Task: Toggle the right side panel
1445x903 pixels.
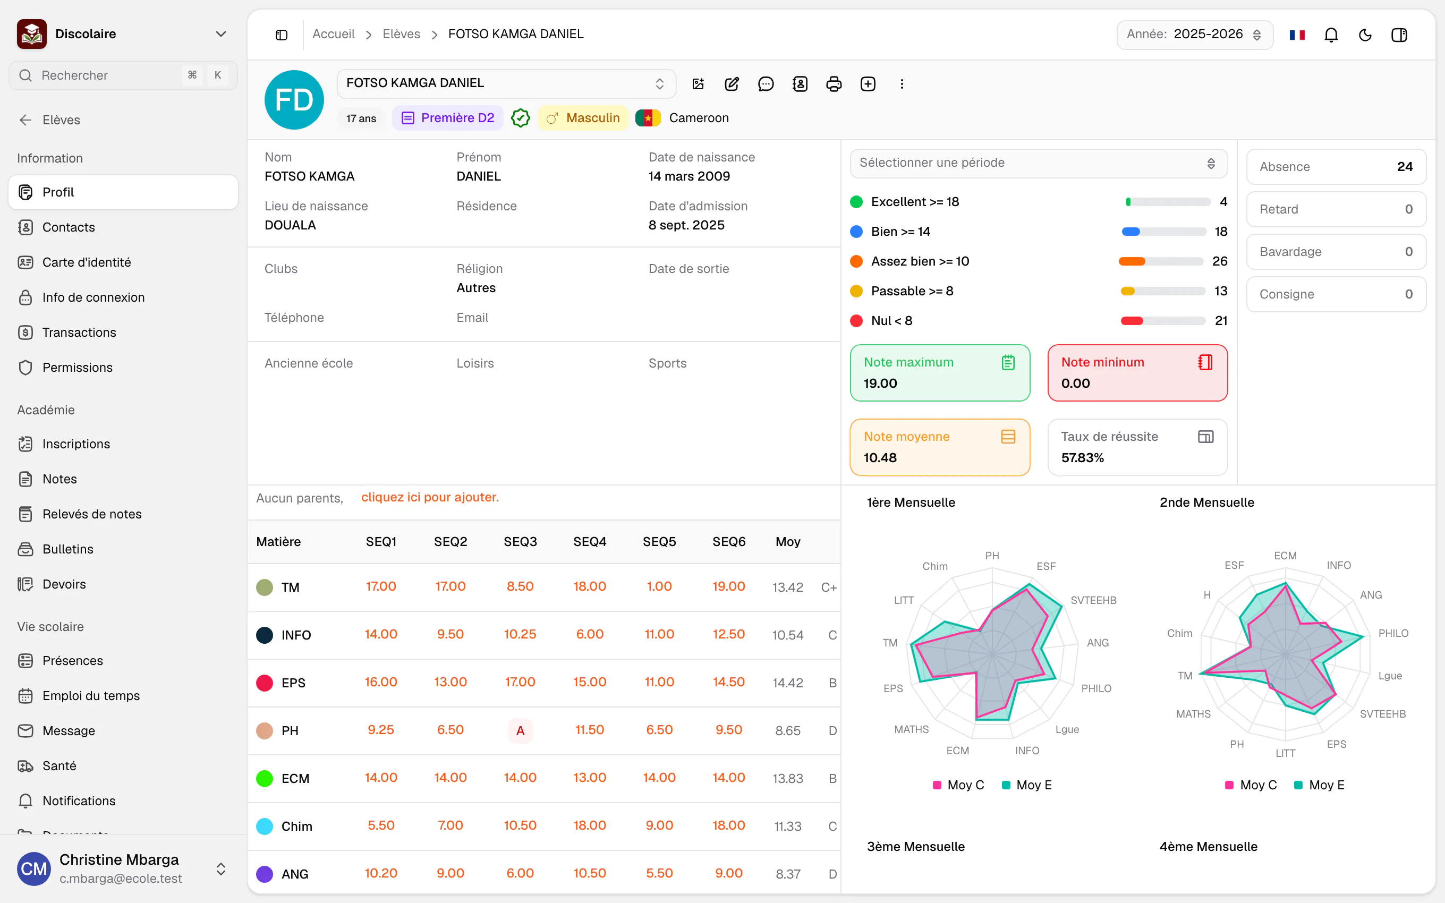Action: click(x=1399, y=35)
